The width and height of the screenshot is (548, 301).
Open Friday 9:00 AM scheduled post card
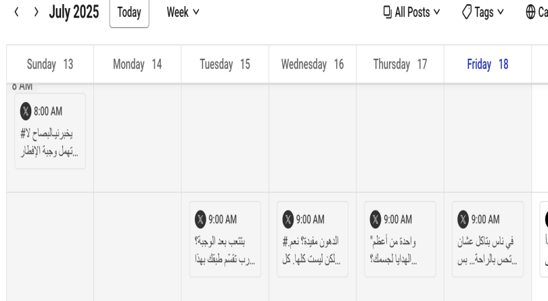click(488, 239)
